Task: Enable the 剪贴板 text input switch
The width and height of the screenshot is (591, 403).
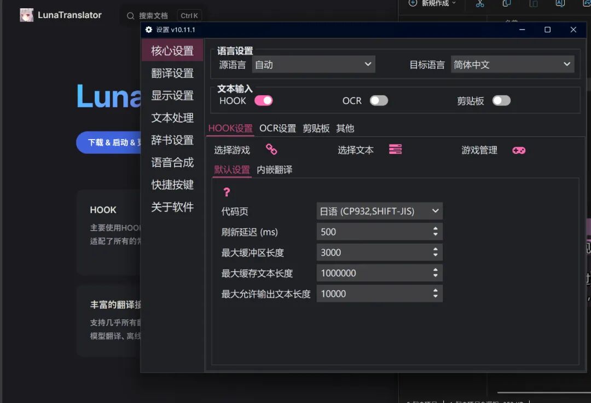Action: 501,101
